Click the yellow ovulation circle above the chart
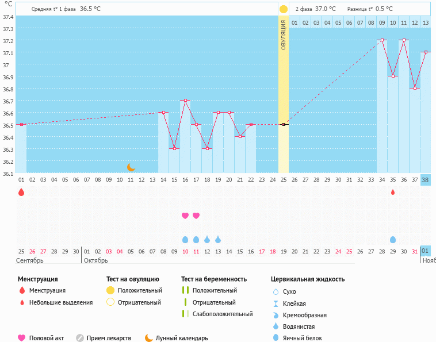The width and height of the screenshot is (436, 342). pyautogui.click(x=283, y=9)
